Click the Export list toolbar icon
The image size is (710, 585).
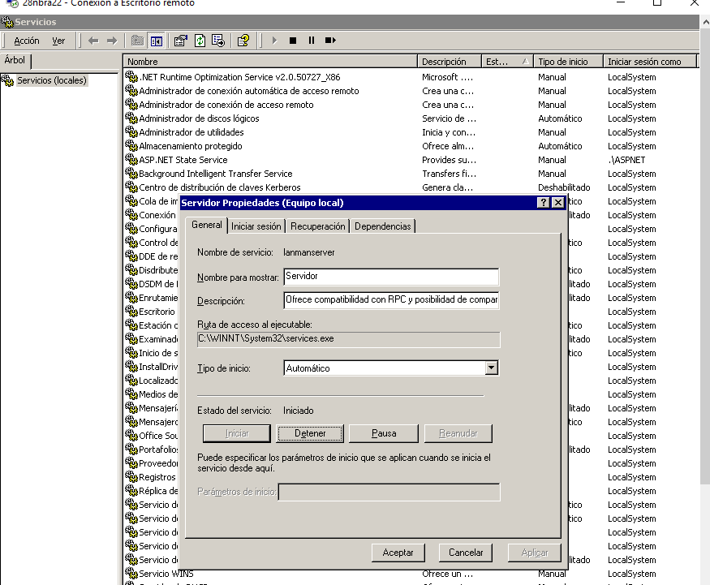click(217, 40)
